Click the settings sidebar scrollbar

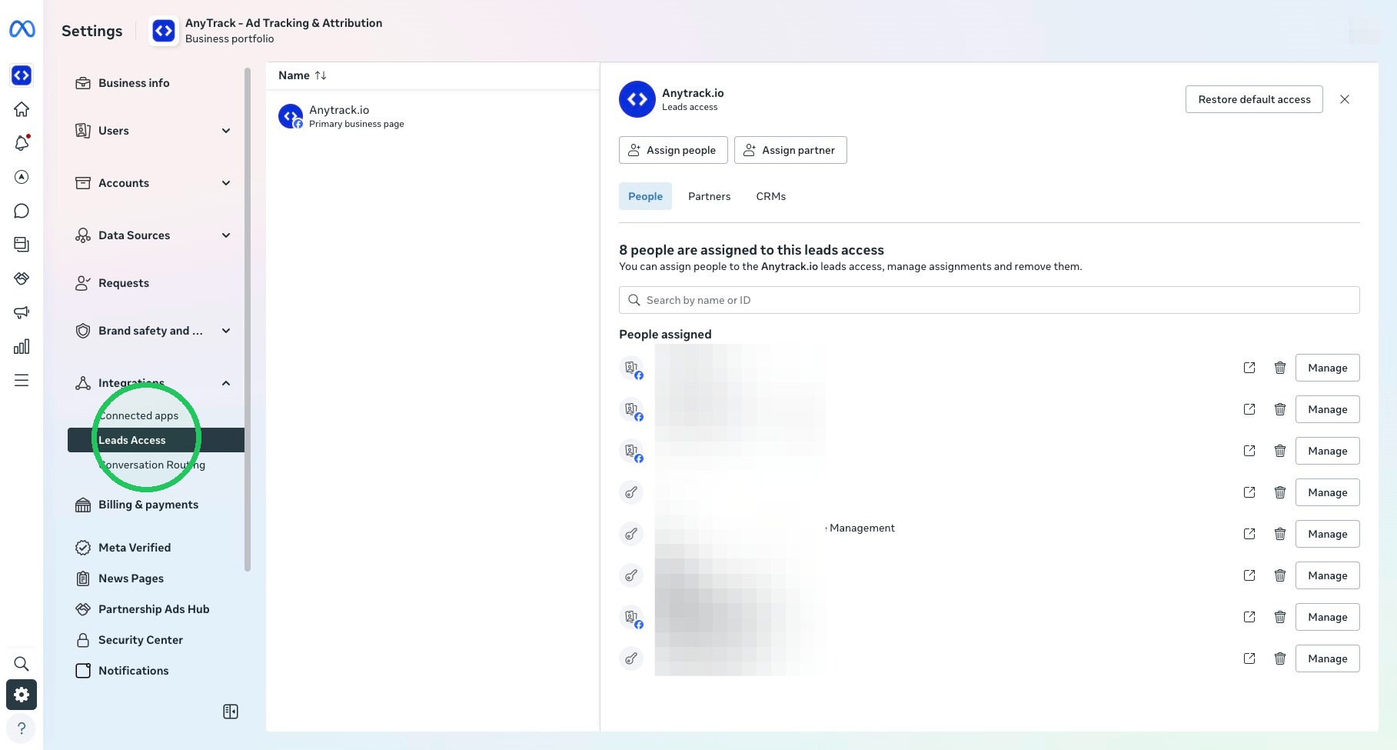248,320
